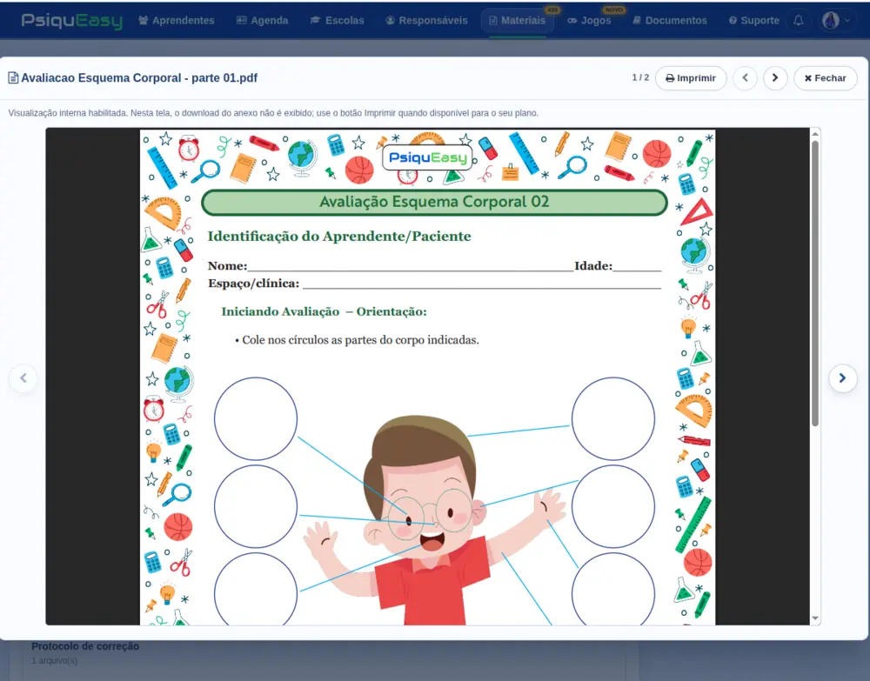This screenshot has width=870, height=681.
Task: Click scrollbar down arrow in PDF viewer
Action: 815,618
